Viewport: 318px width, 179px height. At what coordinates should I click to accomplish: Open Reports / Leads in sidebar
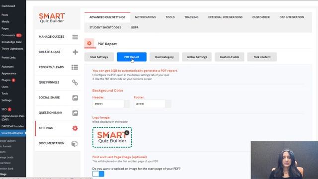(58, 67)
